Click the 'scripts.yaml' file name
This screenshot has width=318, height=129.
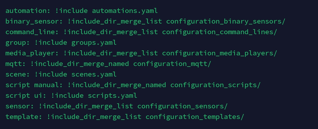click(112, 96)
